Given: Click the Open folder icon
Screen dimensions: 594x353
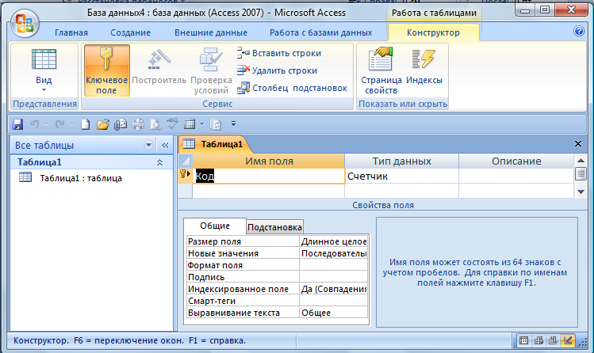Looking at the screenshot, I should pos(102,124).
